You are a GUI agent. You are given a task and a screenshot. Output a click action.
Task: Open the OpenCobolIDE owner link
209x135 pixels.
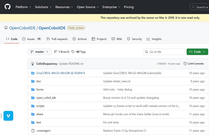(x=22, y=28)
